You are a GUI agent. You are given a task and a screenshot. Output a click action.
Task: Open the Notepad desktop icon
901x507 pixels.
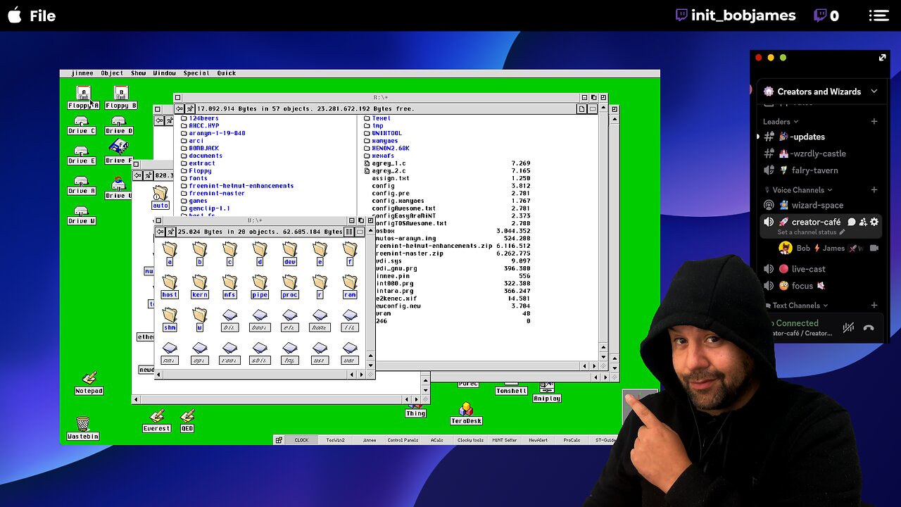pos(89,384)
